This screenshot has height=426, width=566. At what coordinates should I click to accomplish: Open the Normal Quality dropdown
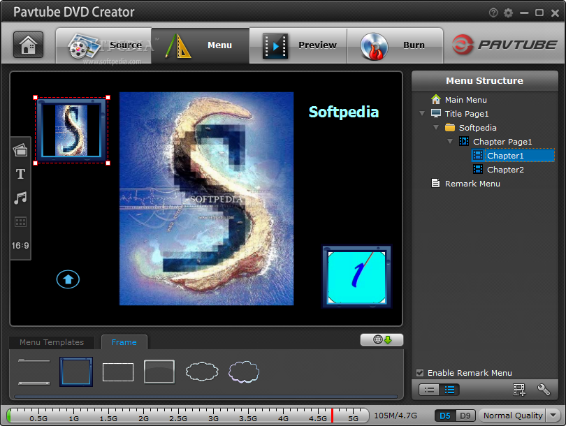[x=519, y=416]
